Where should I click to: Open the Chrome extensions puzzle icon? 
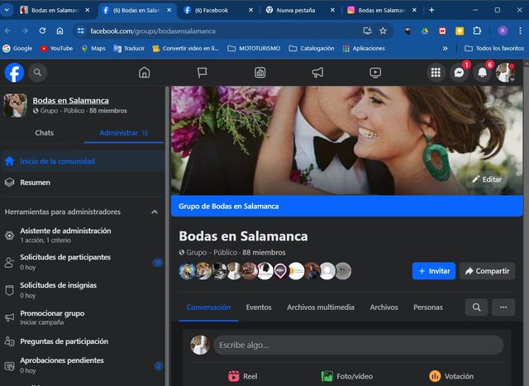477,31
